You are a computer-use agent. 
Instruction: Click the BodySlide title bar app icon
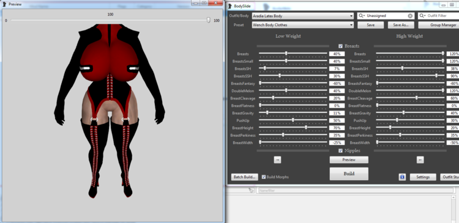pyautogui.click(x=230, y=6)
